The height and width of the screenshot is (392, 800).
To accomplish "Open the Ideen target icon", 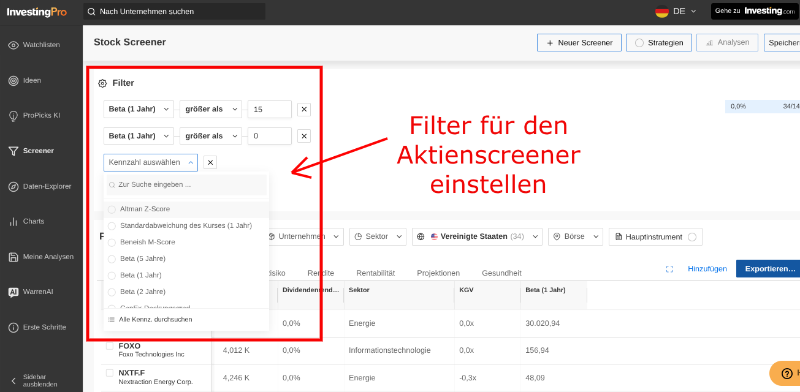I will (x=13, y=81).
